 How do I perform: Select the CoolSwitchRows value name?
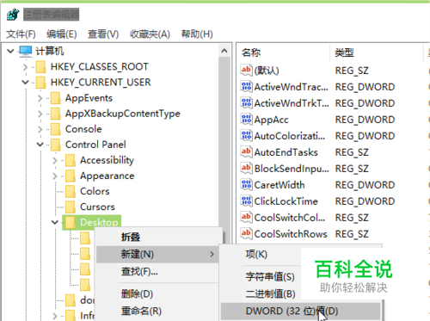pyautogui.click(x=291, y=234)
